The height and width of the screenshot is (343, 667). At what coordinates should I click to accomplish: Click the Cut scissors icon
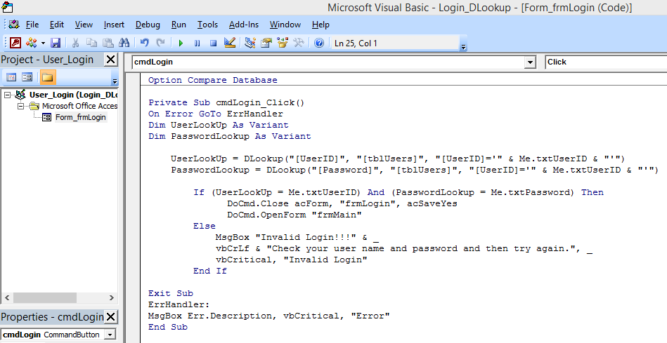click(75, 43)
